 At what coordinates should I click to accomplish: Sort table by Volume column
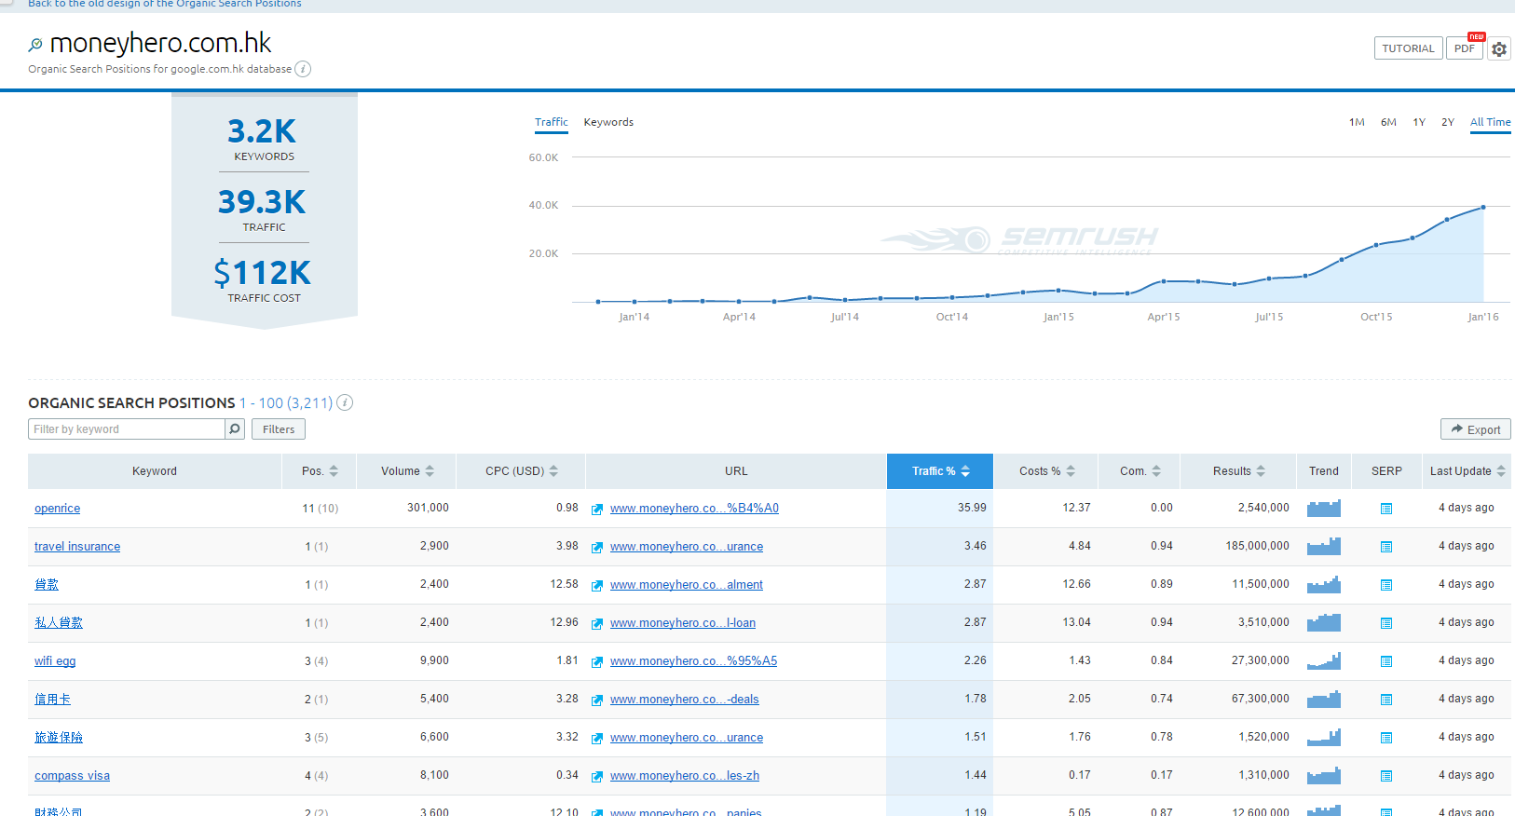coord(407,471)
